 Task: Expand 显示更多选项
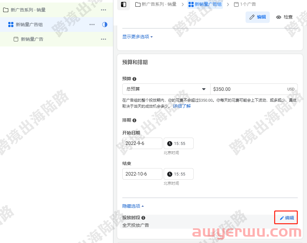pos(138,37)
